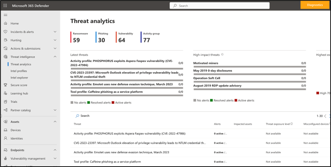
Task: Click the Threat intelligence icon
Action: pyautogui.click(x=6, y=57)
